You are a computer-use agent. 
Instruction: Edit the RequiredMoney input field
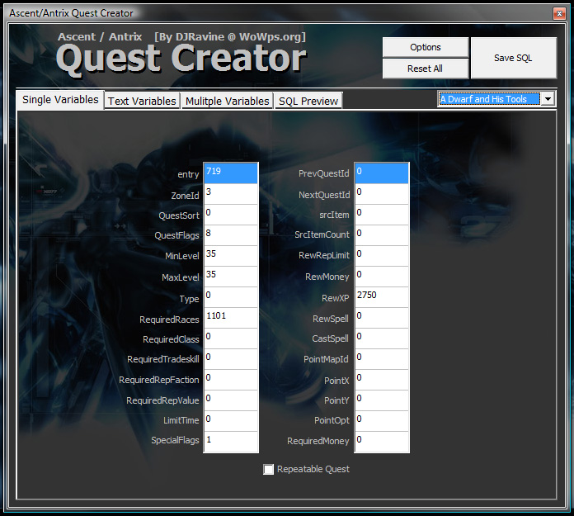coord(382,442)
